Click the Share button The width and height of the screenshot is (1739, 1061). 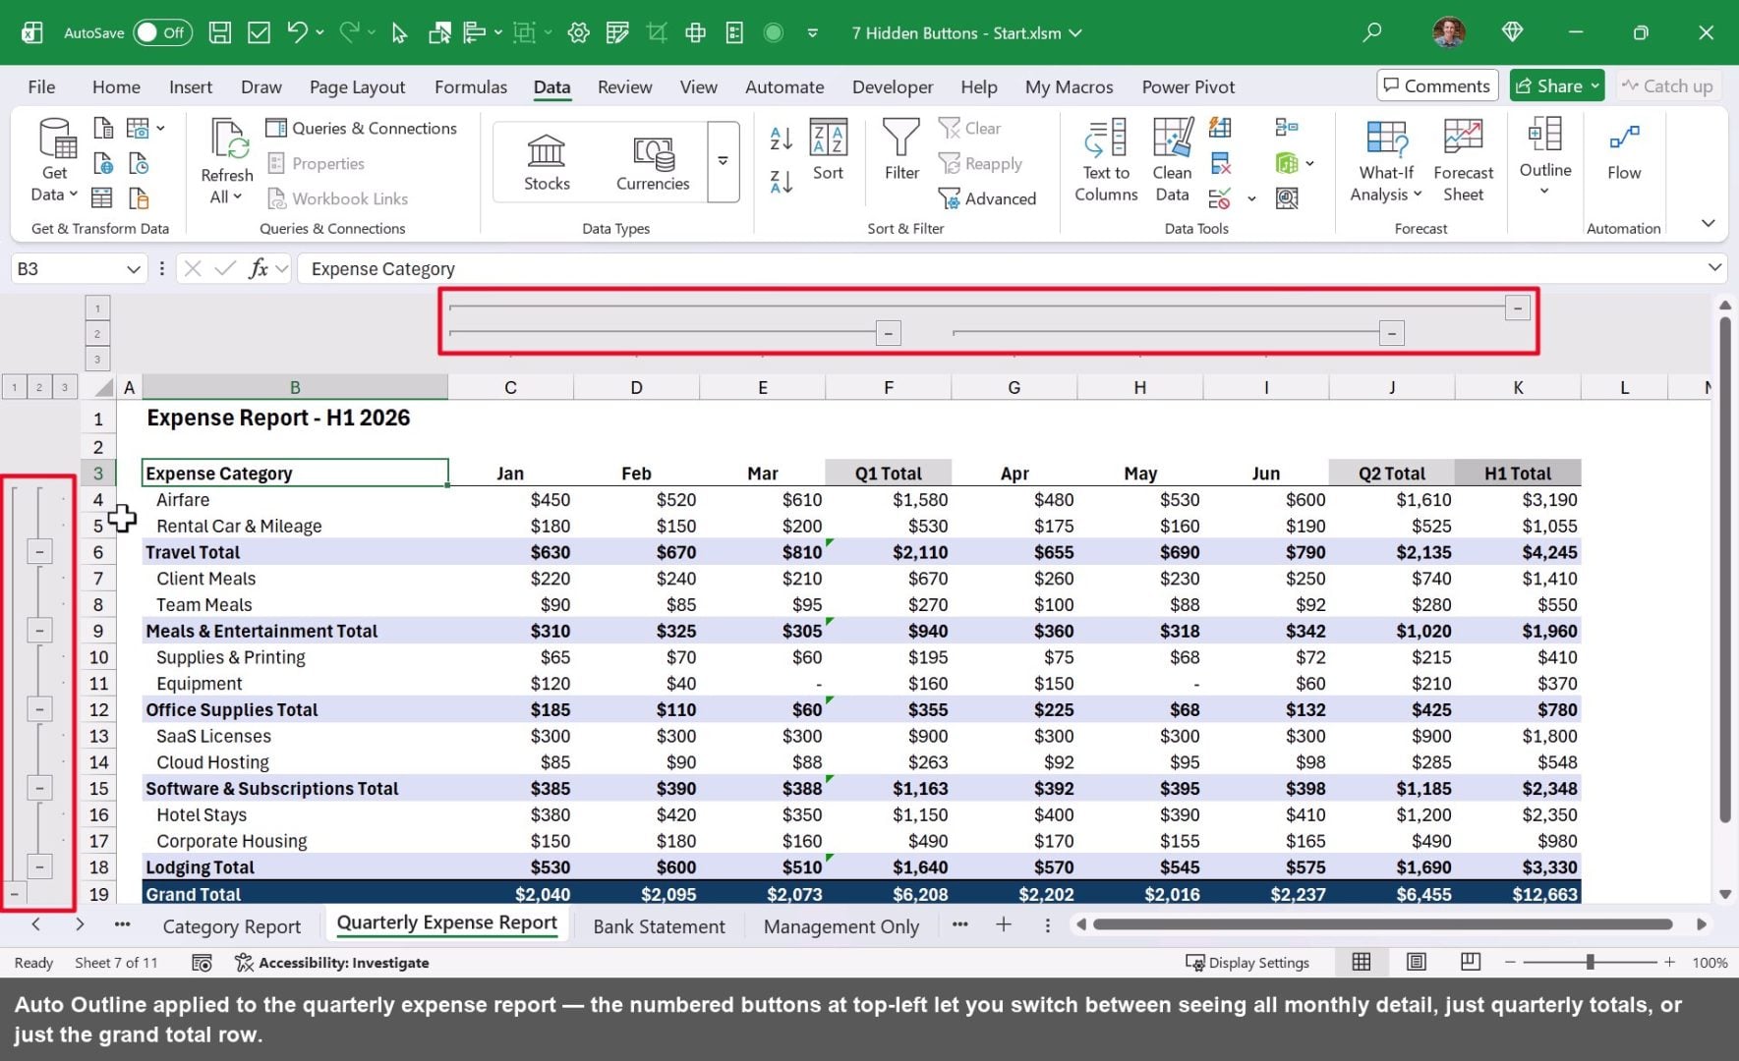(x=1557, y=85)
